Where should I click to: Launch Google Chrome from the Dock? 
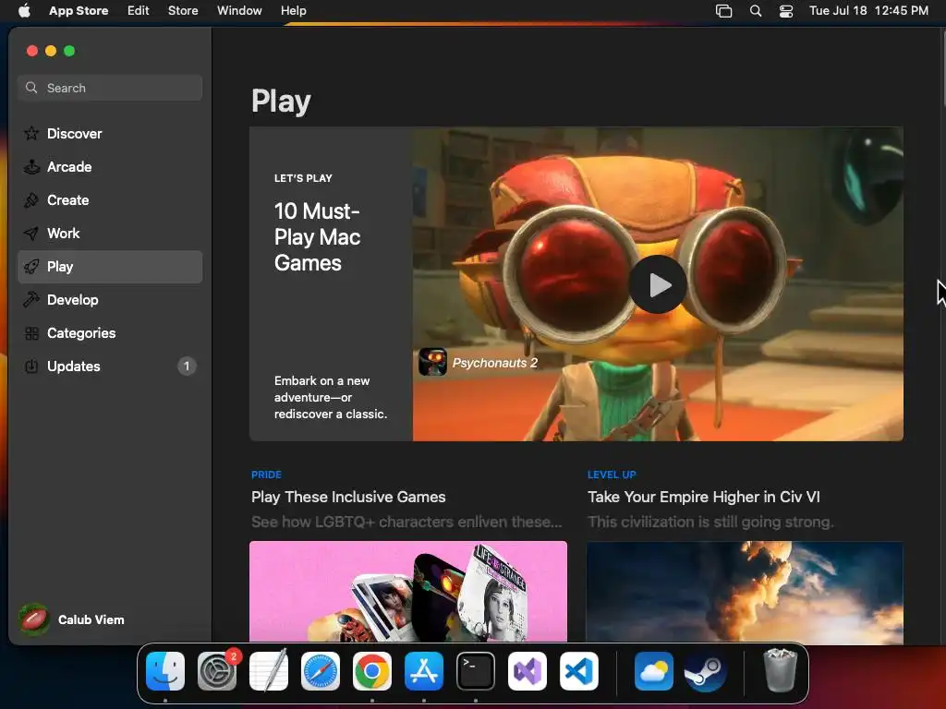click(372, 671)
